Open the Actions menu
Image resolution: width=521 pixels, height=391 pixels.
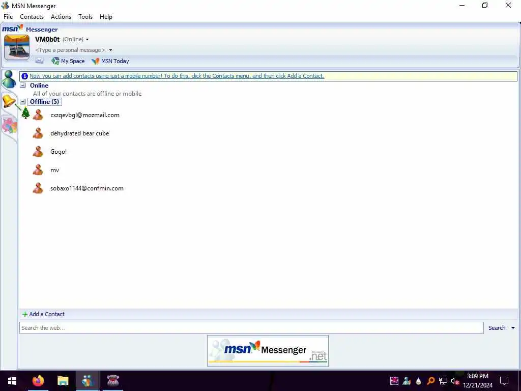(61, 17)
